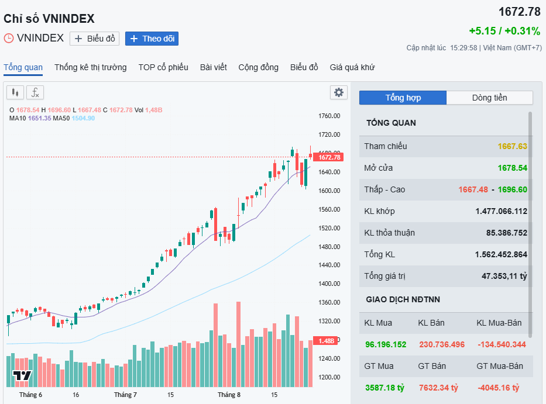Screen dimensions: 546x404
Task: Open Thống kê thị trường tab
Action: (x=91, y=67)
